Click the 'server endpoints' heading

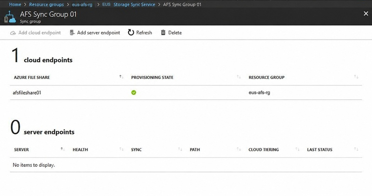coord(49,132)
